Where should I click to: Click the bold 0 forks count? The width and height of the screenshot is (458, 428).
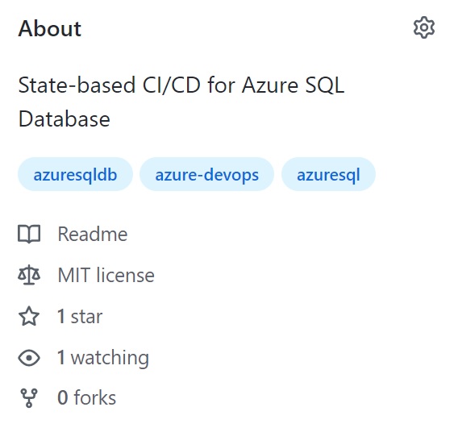click(x=63, y=397)
